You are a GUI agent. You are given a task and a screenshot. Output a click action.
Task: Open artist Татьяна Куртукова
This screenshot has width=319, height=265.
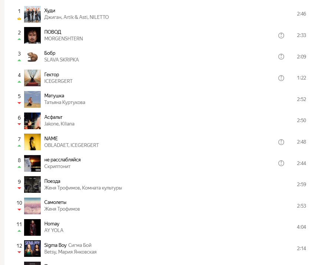65,103
